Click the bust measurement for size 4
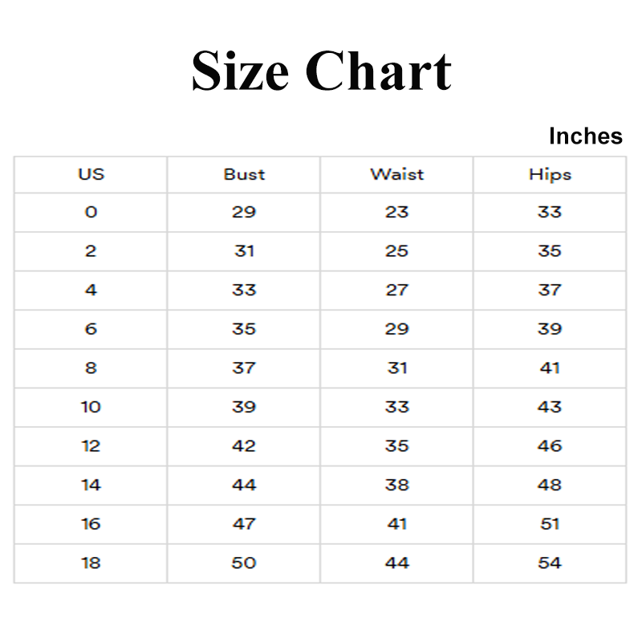Viewport: 642px width, 642px height. click(x=244, y=290)
